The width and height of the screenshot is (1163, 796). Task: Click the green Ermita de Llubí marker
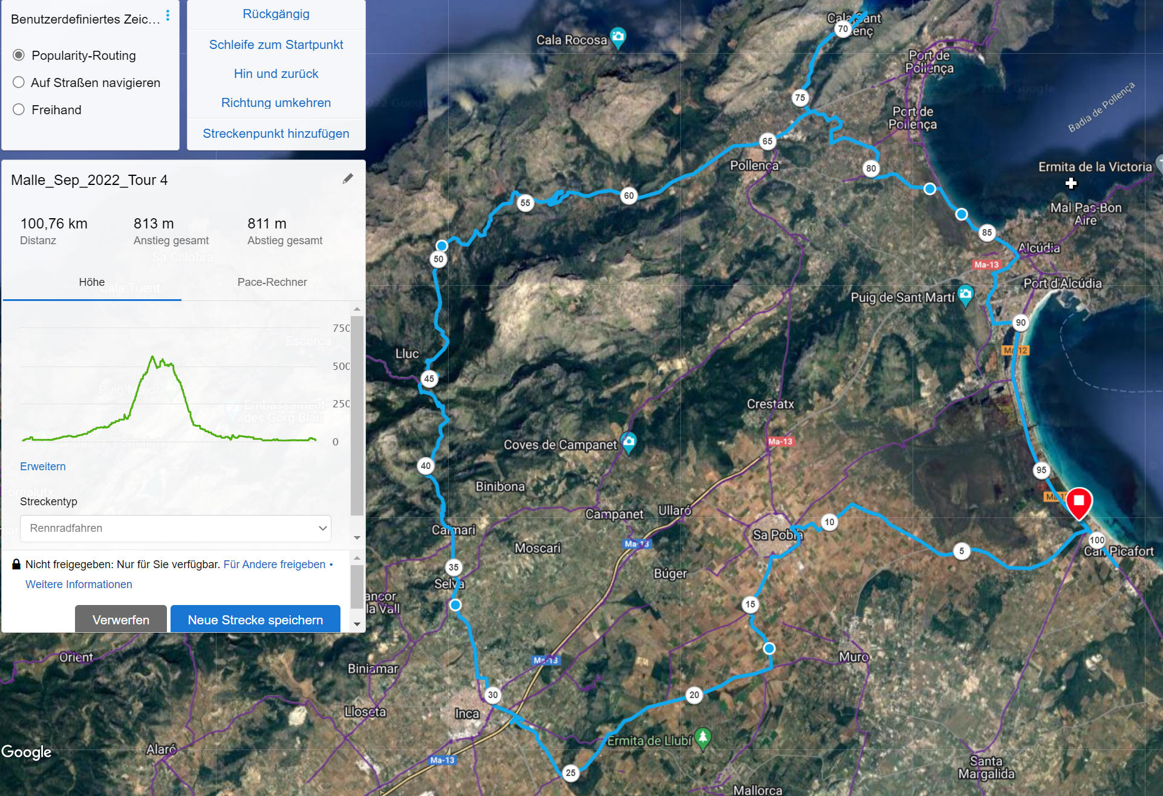coord(703,737)
